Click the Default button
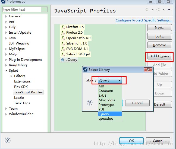176x149 pixels. pos(162,104)
